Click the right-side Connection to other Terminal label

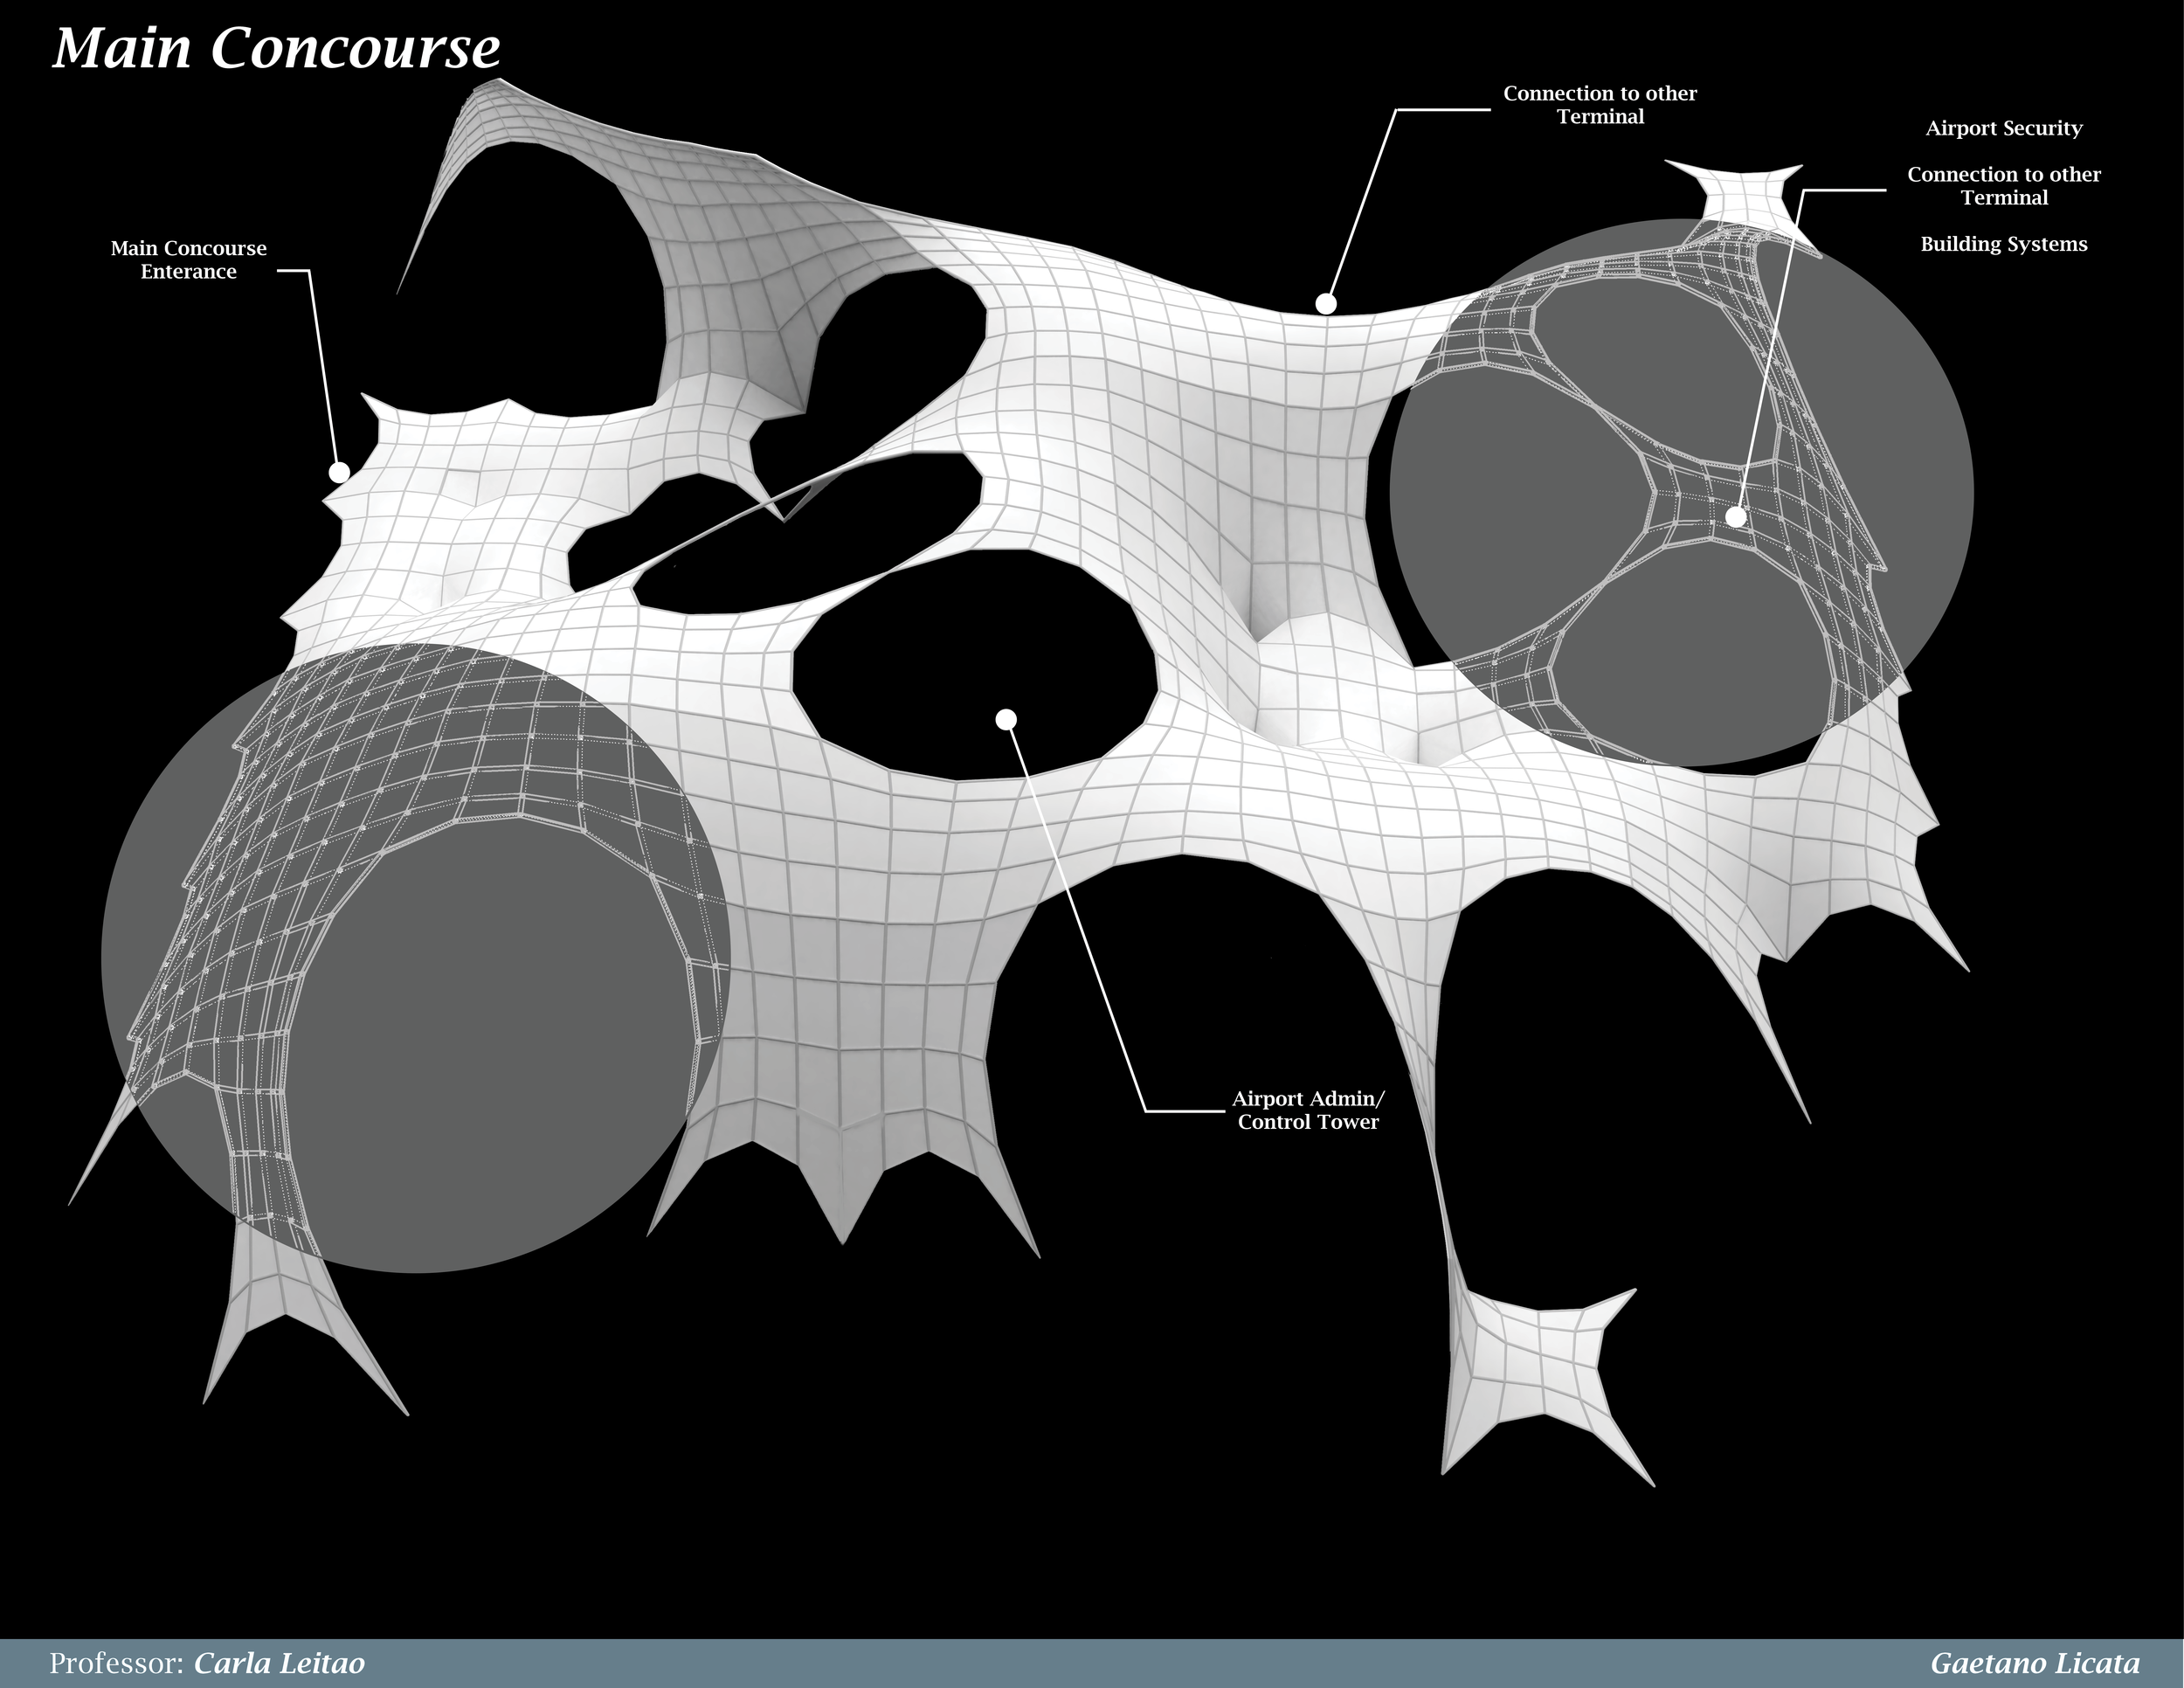pyautogui.click(x=2003, y=186)
